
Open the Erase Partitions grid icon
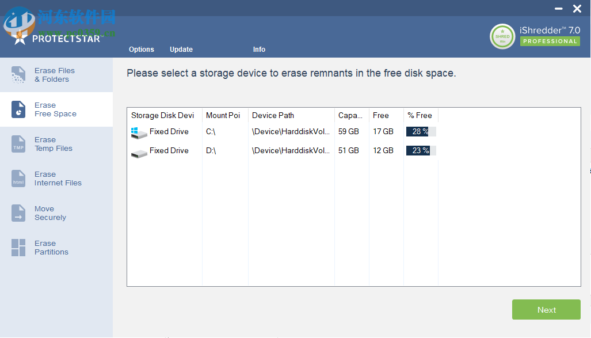pos(18,248)
